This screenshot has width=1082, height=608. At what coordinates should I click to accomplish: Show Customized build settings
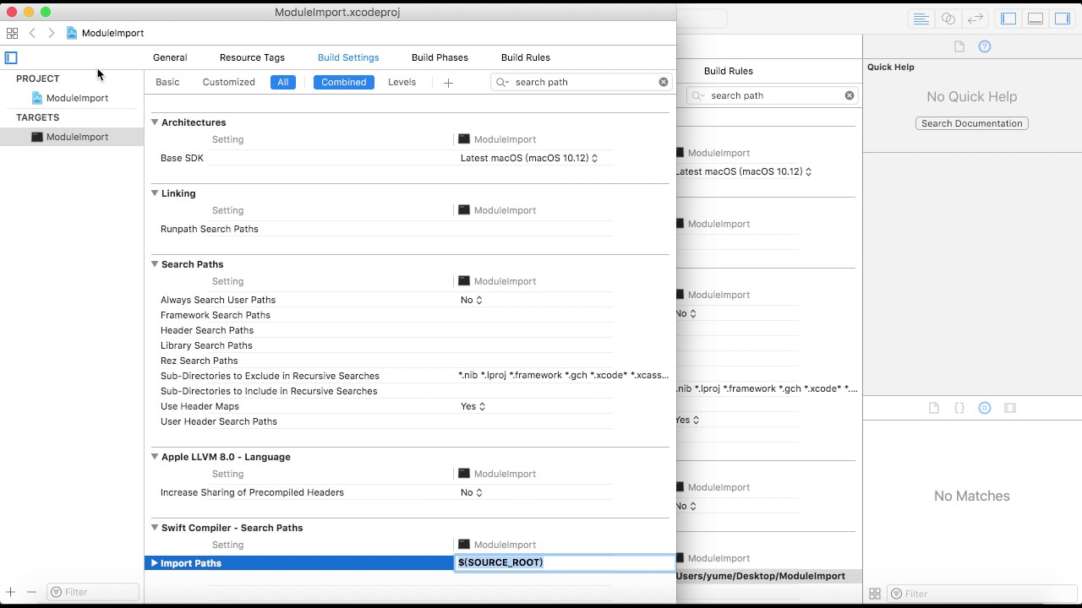[229, 82]
